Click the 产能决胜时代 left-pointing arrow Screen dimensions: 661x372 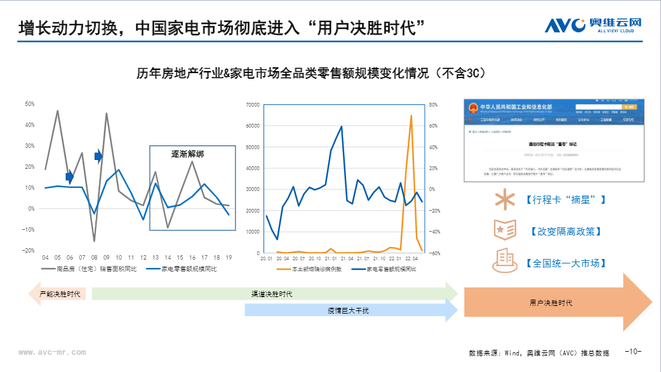[58, 295]
